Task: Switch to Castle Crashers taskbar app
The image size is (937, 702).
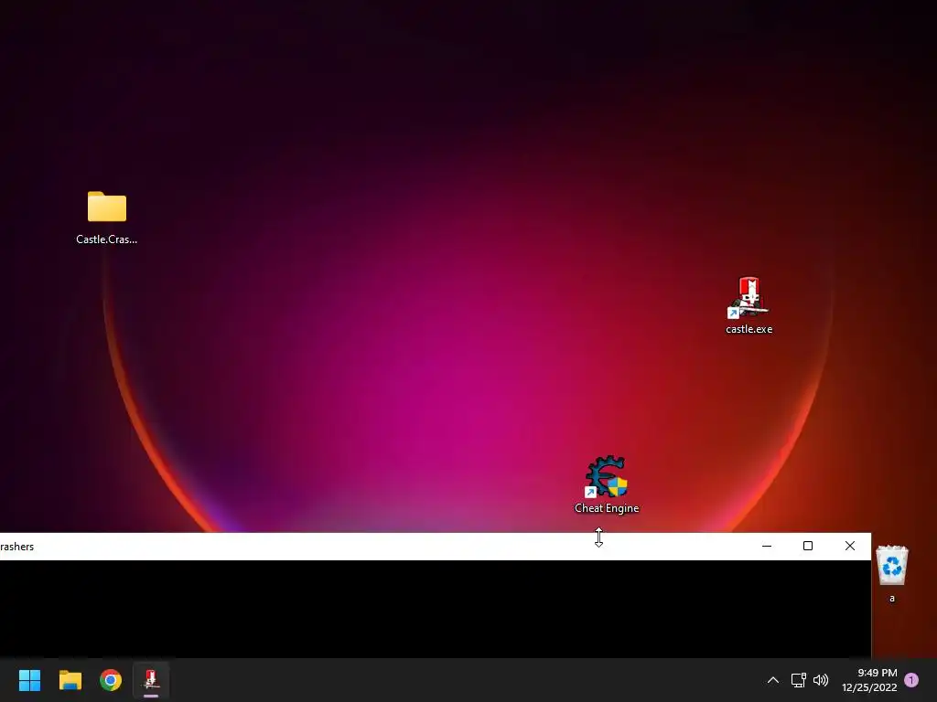Action: (151, 680)
